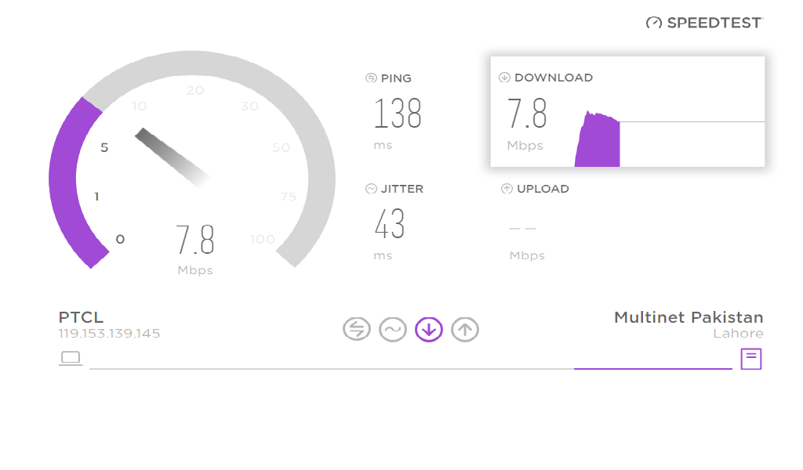Toggle the upload phase indicator circle
Screen dimensions: 803x470
coord(466,329)
